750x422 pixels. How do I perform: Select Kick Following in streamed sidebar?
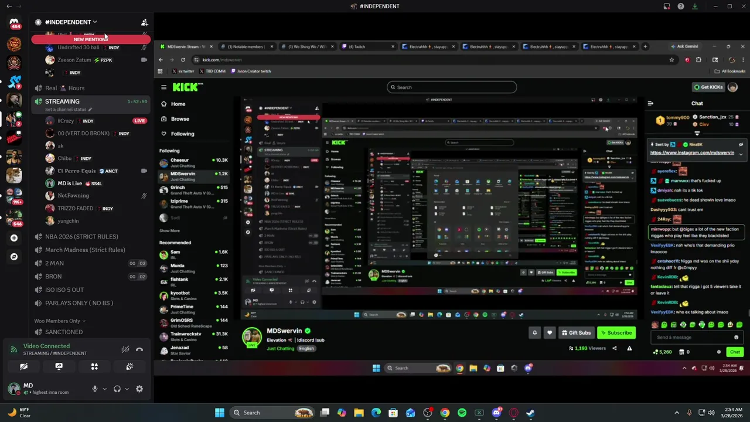182,134
